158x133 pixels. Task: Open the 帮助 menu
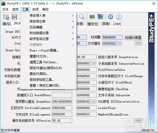click(45, 9)
